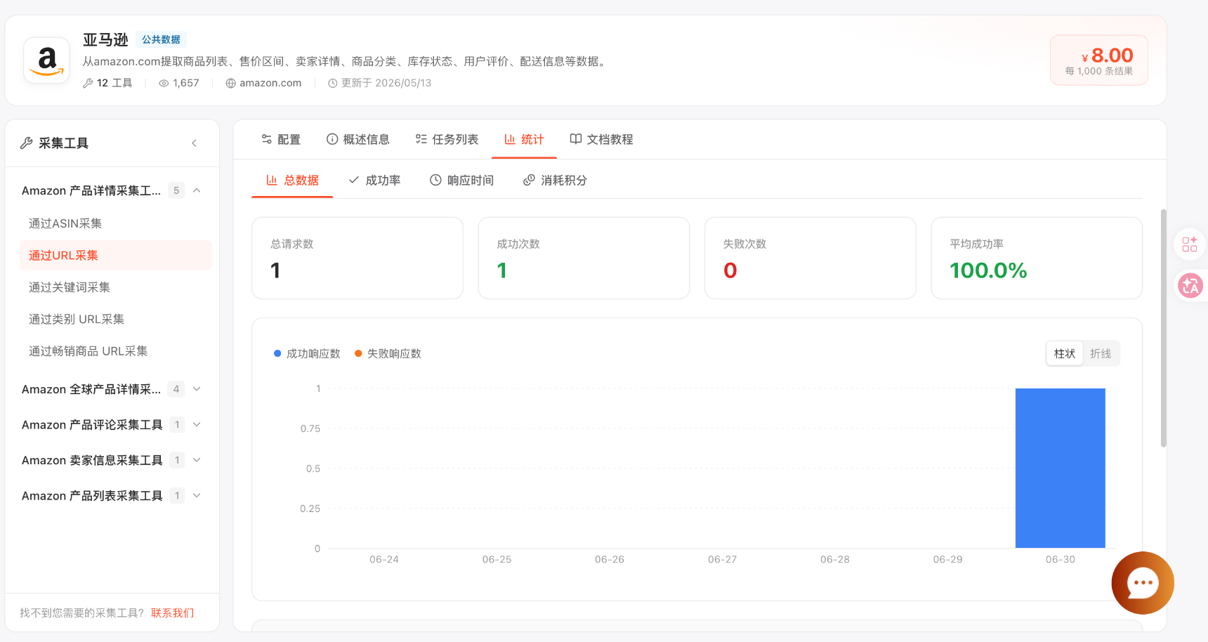Expand Amazon 卖家信息采集工具 group
The image size is (1208, 642).
pyautogui.click(x=197, y=460)
